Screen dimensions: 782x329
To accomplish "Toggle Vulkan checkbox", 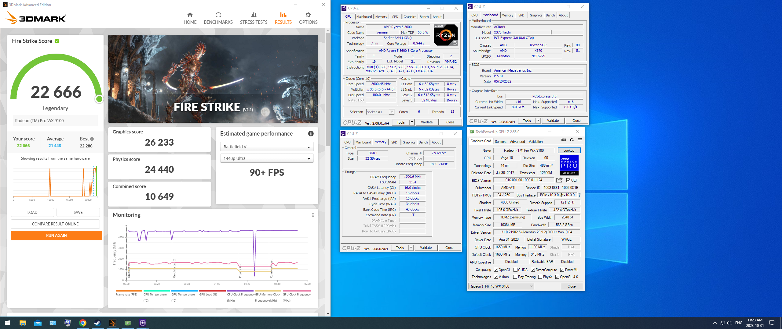I will [496, 277].
